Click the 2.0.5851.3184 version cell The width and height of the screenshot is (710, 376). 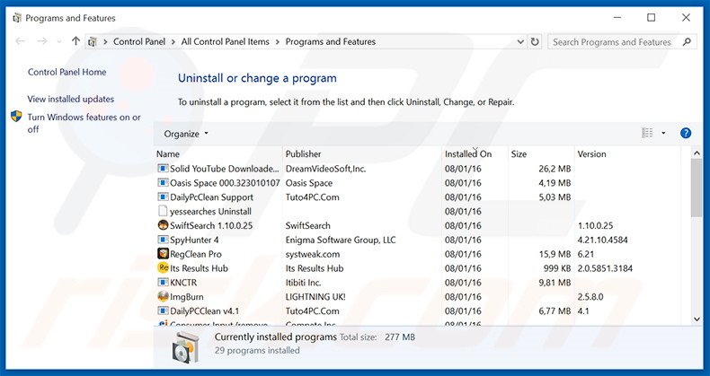(x=605, y=268)
